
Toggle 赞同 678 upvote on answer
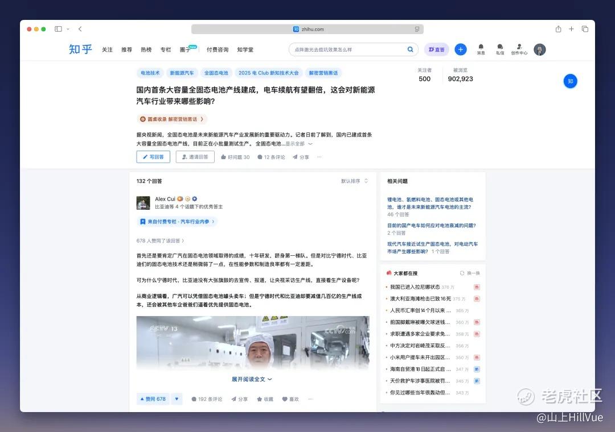point(153,399)
